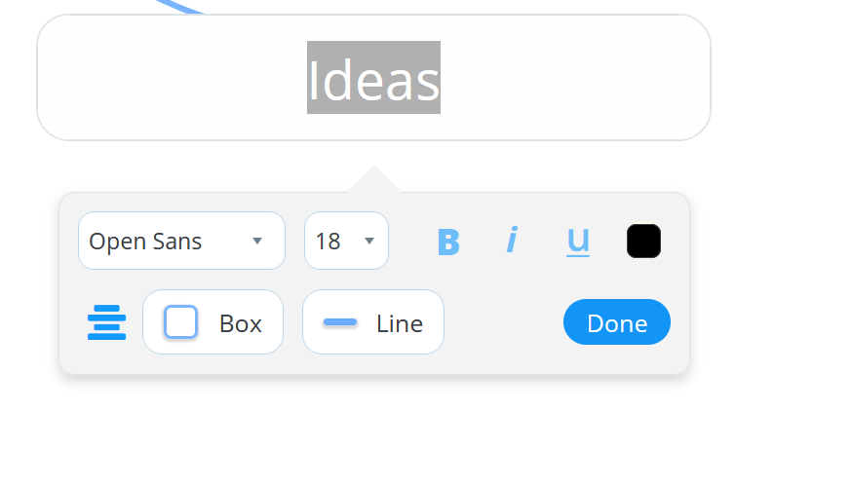This screenshot has height=486, width=852.
Task: Open the black text color swatch
Action: [x=643, y=242]
